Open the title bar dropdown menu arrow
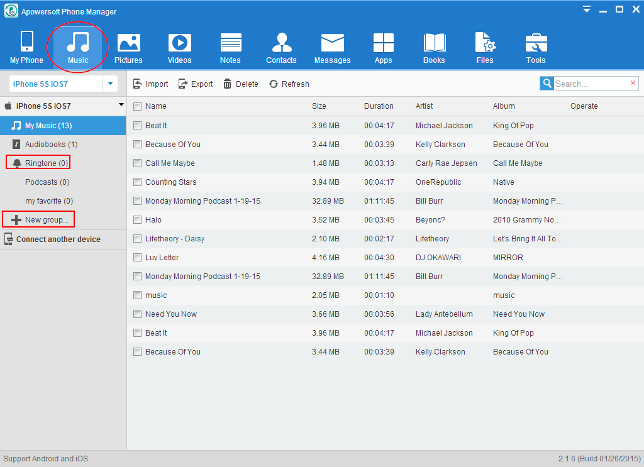This screenshot has height=467, width=644. (587, 9)
